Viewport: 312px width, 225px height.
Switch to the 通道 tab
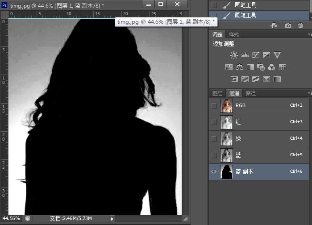pyautogui.click(x=234, y=93)
